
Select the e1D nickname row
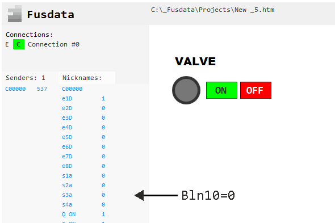(x=83, y=99)
